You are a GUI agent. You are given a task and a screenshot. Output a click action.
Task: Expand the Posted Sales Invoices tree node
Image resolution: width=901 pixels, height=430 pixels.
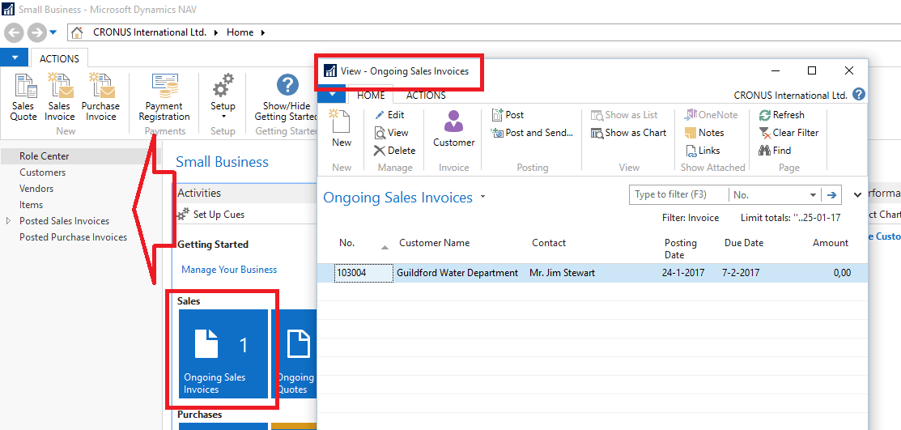[9, 221]
